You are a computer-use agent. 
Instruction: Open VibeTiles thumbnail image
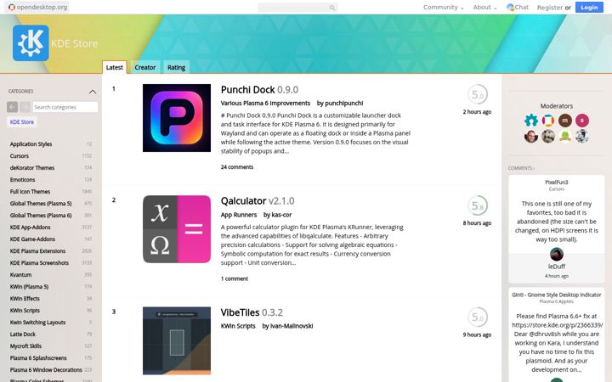pyautogui.click(x=177, y=340)
